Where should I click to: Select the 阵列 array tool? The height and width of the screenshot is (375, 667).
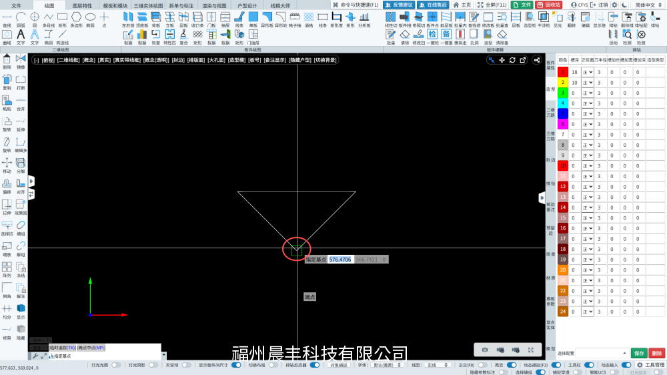click(x=7, y=270)
